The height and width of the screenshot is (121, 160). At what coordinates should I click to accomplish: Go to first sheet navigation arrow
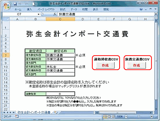point(4,112)
